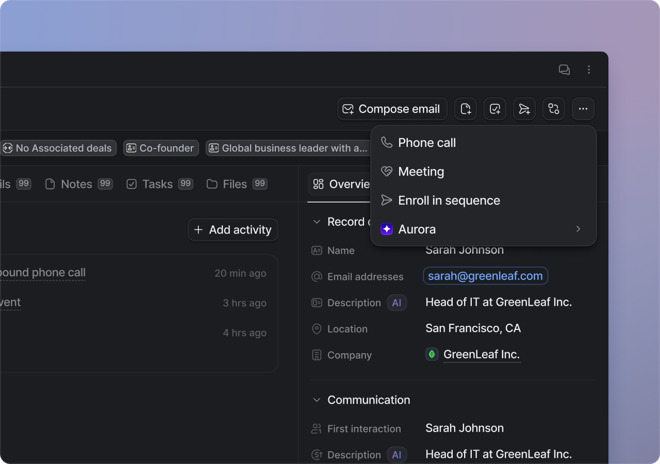Open the horizontal ellipsis more actions button

583,109
